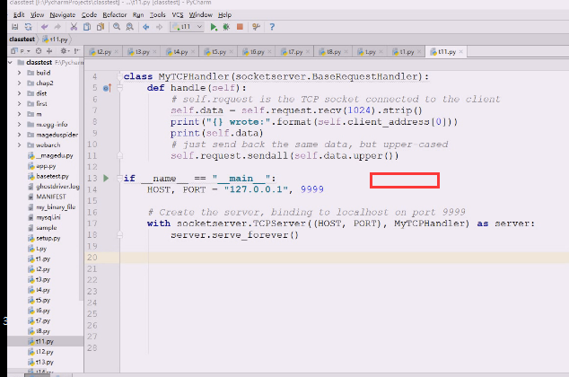Click the Undo arrow icon

(x=44, y=27)
